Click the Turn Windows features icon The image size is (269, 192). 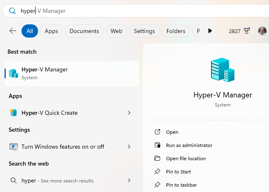[x=14, y=147]
